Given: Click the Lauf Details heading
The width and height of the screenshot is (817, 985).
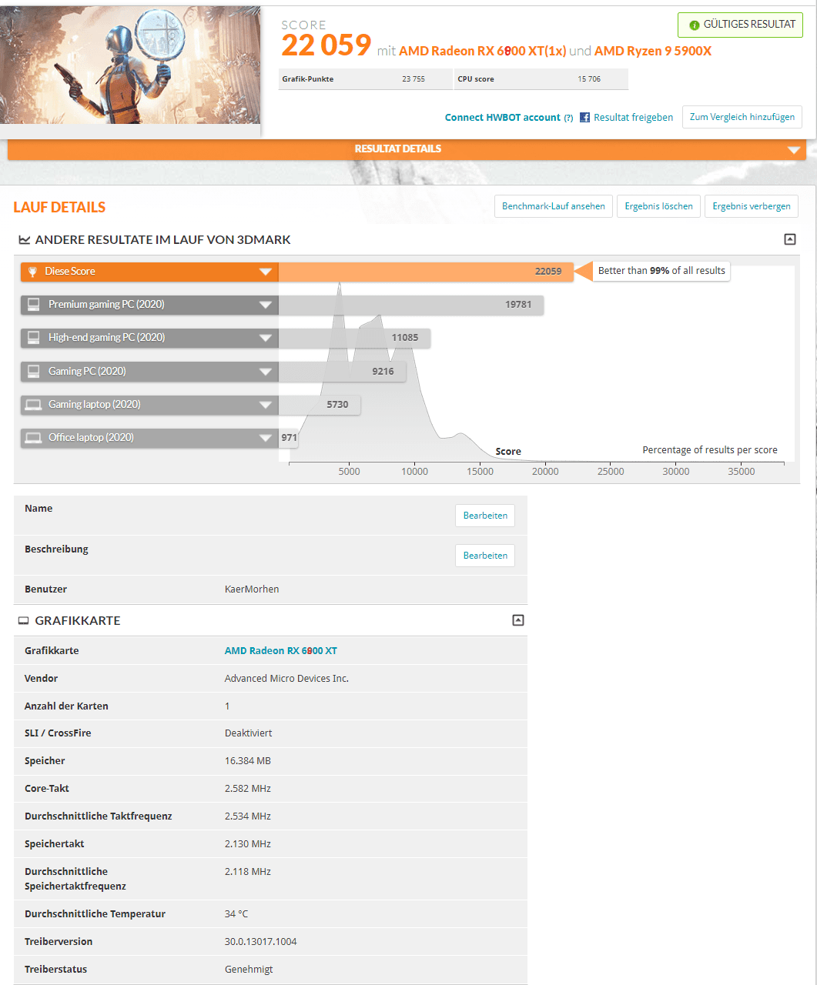Looking at the screenshot, I should pyautogui.click(x=59, y=207).
